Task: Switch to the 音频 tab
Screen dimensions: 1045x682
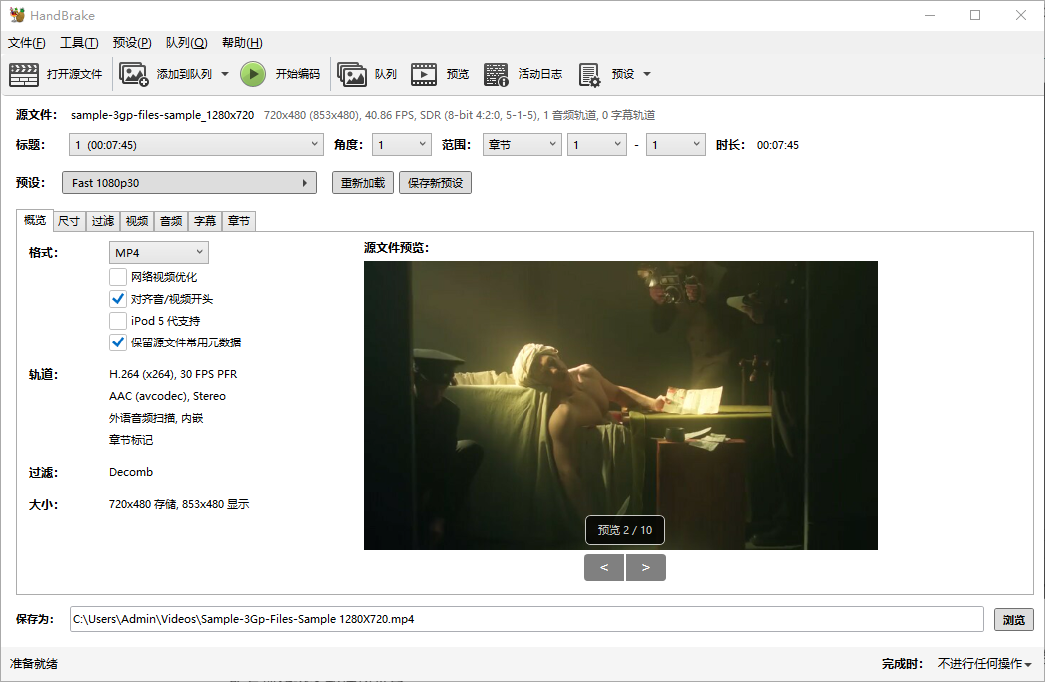Action: [171, 221]
